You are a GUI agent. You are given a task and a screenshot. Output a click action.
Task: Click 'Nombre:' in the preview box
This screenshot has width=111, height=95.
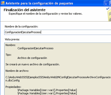click(x=11, y=45)
